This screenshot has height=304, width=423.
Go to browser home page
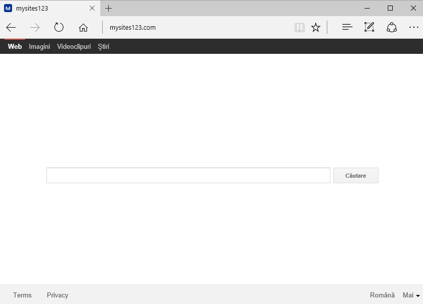[83, 27]
